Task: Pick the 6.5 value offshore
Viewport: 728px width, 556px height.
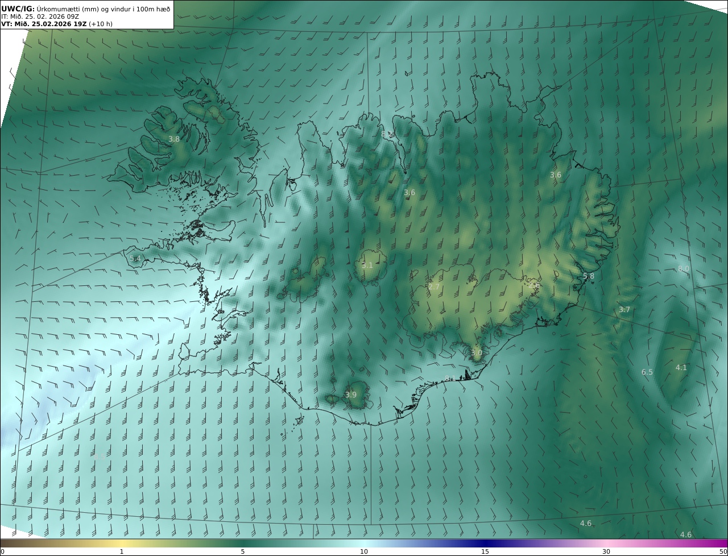Action: pyautogui.click(x=647, y=372)
